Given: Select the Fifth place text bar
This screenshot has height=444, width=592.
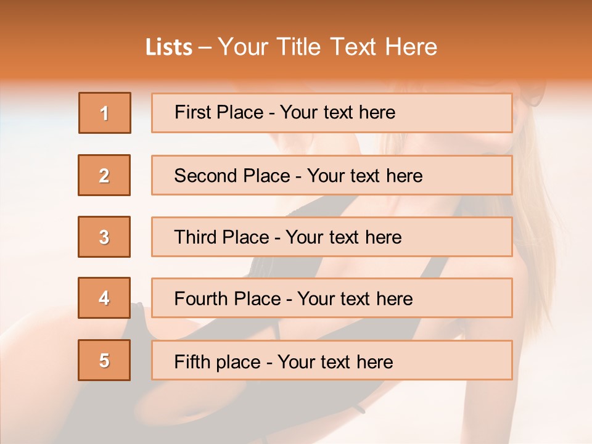Looking at the screenshot, I should click(x=332, y=360).
